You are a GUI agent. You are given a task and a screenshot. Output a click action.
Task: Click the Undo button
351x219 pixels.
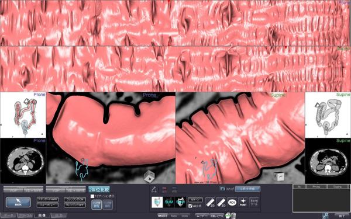pyautogui.click(x=185, y=216)
